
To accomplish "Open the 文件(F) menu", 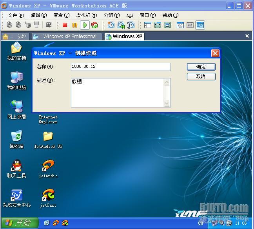I will tap(16, 15).
